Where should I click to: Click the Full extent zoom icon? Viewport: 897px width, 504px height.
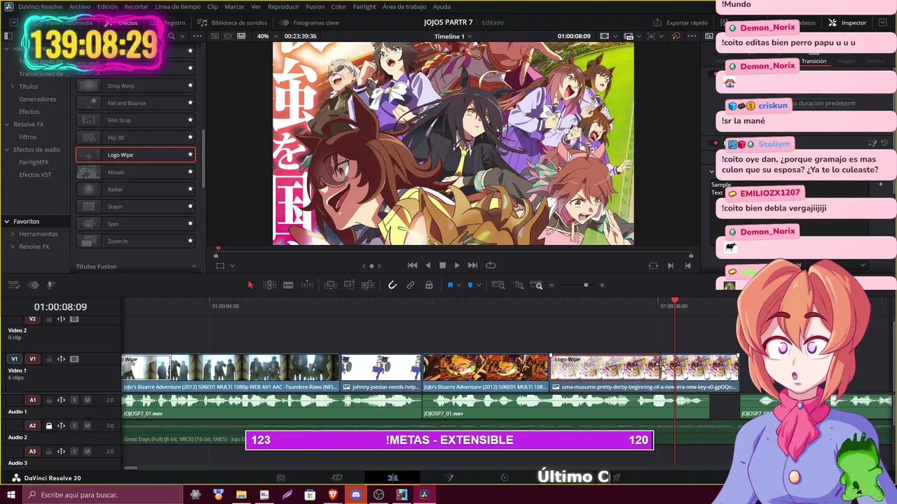[498, 285]
